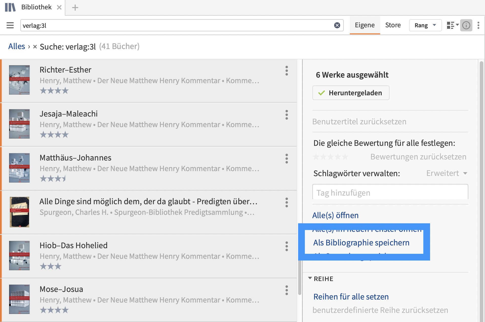Set rating stars for all selected works

tap(331, 157)
